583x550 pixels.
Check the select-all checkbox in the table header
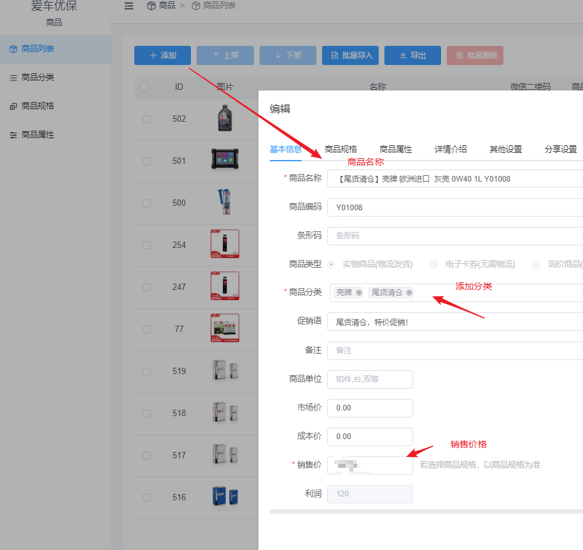[143, 87]
